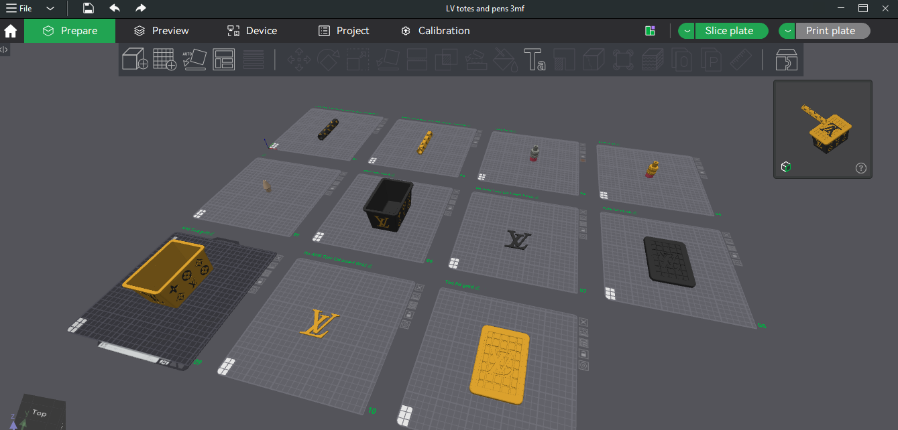Click the green layout icon beside Slice plate
898x430 pixels.
649,31
